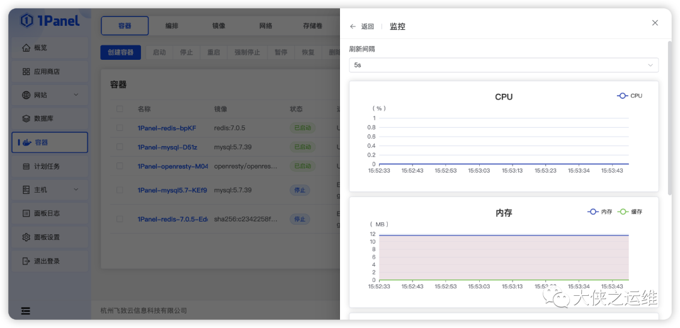Viewport: 680px width, 328px height.
Task: Click the server icon beside 主机
Action: [x=26, y=189]
